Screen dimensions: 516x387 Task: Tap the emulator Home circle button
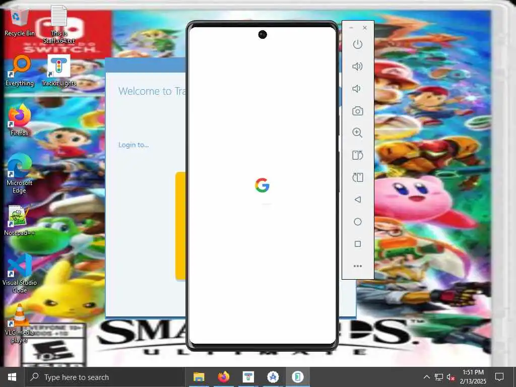(x=358, y=222)
